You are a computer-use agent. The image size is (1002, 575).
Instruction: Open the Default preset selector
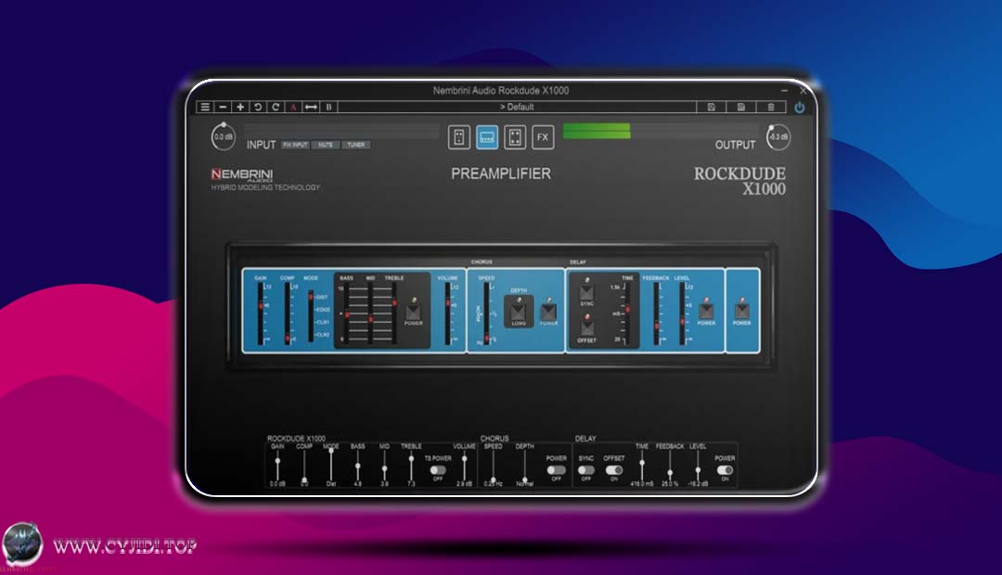click(x=517, y=107)
